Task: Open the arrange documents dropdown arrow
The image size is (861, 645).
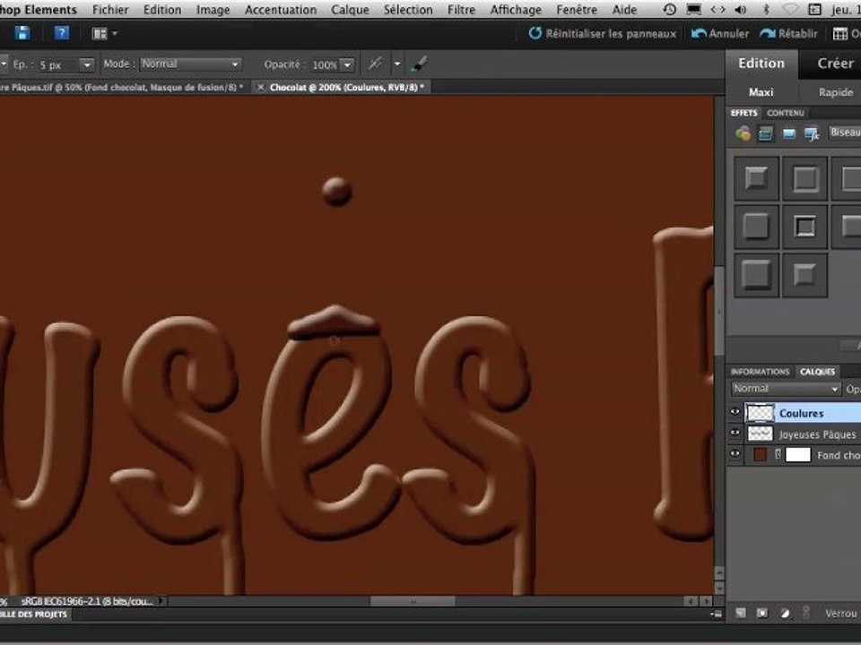Action: pos(115,34)
